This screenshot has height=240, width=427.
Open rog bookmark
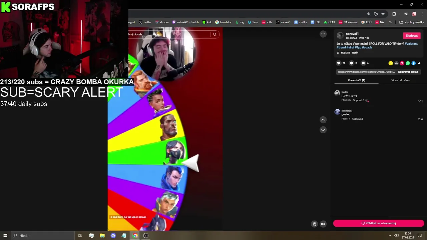click(x=240, y=22)
